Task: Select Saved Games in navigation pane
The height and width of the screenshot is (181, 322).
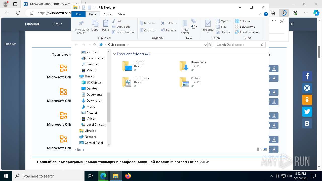Action: tap(93, 58)
